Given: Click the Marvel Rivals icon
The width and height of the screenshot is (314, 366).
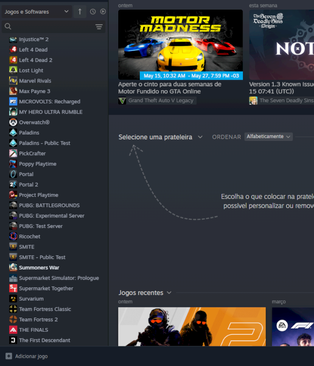Looking at the screenshot, I should click(13, 81).
